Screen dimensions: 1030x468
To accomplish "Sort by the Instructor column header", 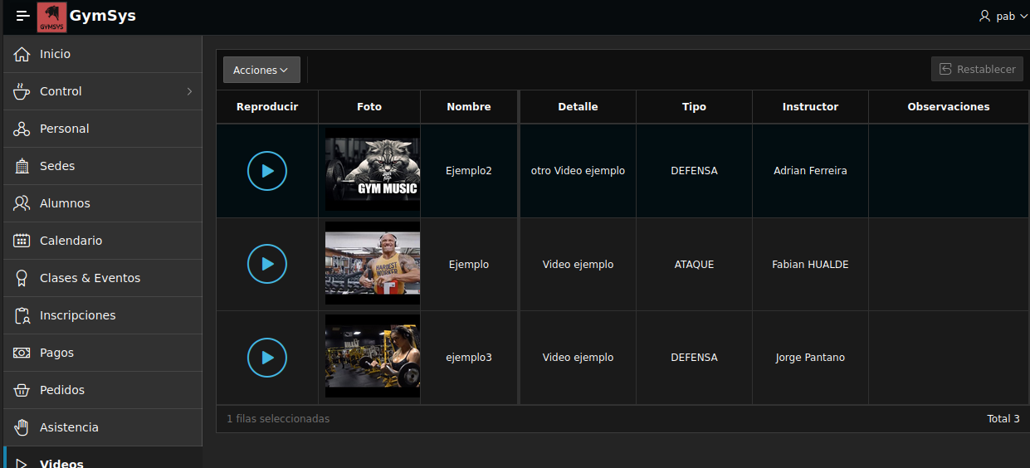I will coord(810,106).
